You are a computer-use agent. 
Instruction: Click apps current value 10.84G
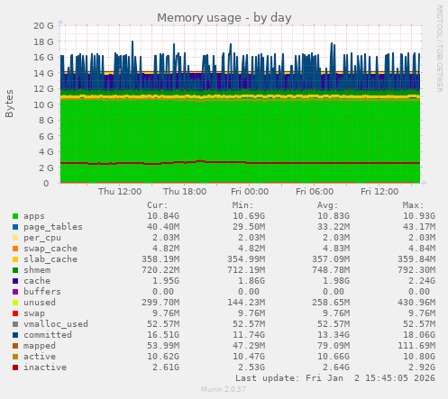click(163, 216)
